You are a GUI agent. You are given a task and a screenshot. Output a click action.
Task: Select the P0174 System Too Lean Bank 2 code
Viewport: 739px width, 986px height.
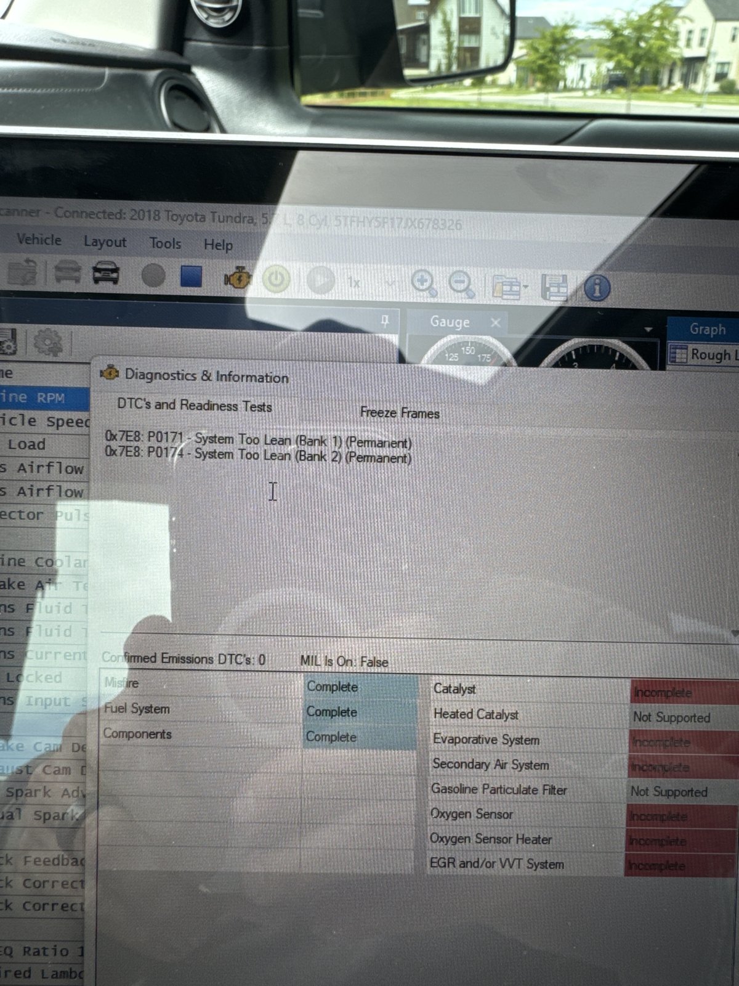[258, 455]
